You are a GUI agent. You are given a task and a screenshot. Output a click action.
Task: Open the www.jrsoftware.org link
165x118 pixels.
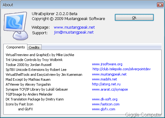tap(107, 64)
